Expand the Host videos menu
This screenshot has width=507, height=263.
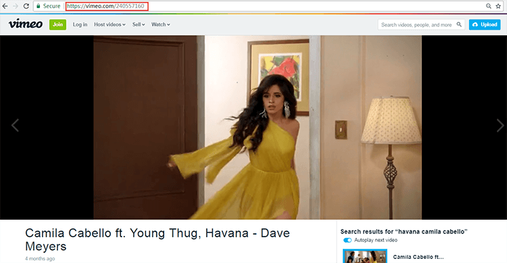(x=110, y=24)
